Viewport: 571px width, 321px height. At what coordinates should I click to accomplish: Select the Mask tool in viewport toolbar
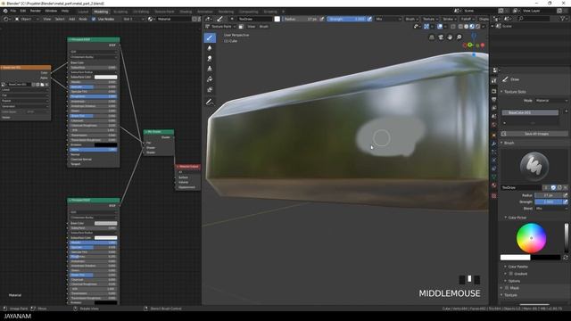(210, 89)
